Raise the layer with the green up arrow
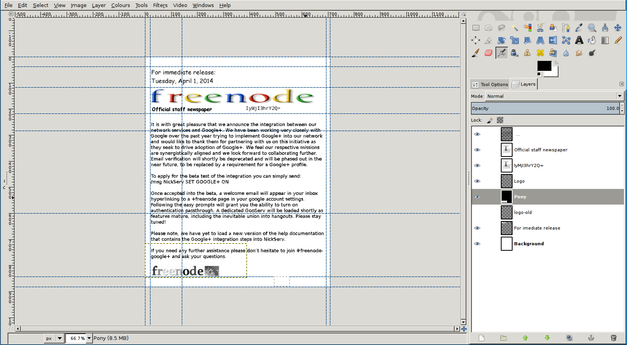The height and width of the screenshot is (345, 627). coord(526,338)
